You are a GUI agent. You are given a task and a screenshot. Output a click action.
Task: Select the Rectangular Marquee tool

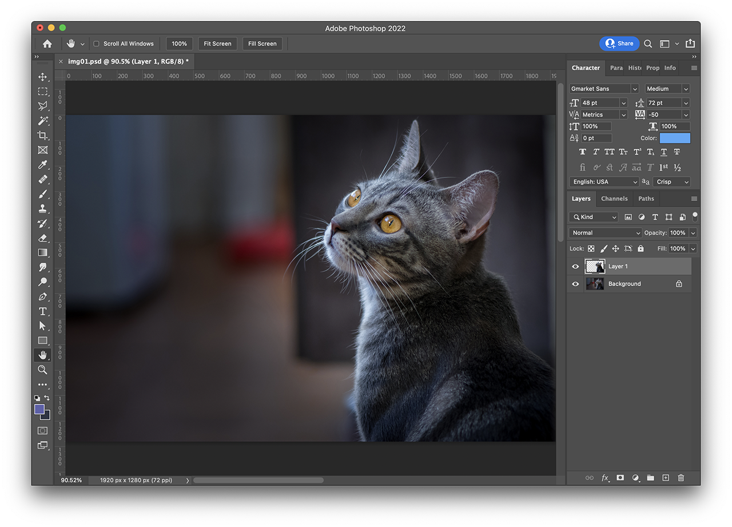click(42, 92)
